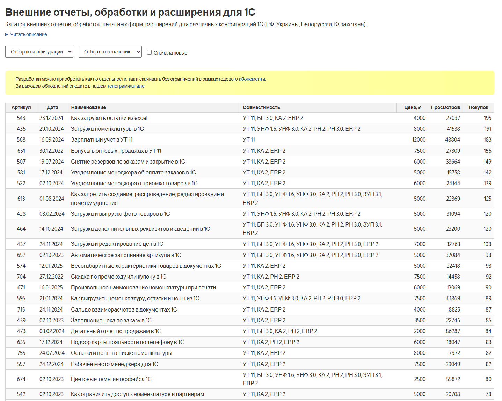The width and height of the screenshot is (502, 401).
Task: Click the "Артикул" column header
Action: point(21,107)
